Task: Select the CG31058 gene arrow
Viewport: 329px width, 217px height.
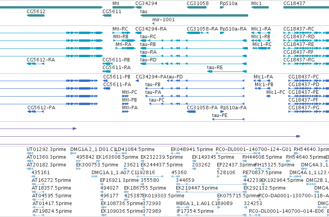Action: coord(197,7)
